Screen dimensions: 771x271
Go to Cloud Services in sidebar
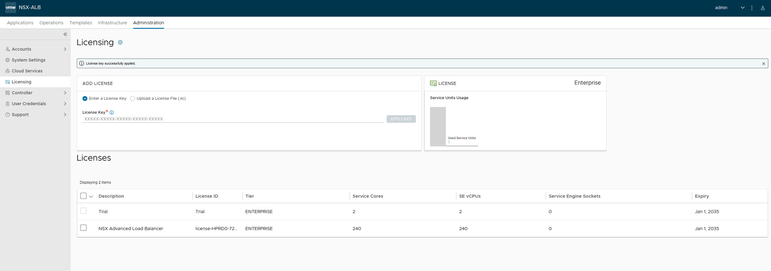point(27,71)
